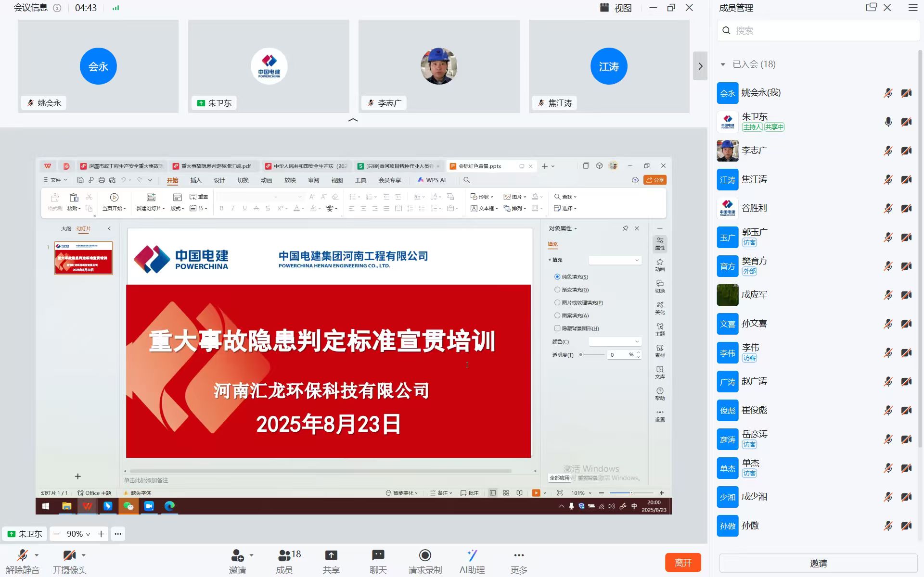Open the WPS 设计 ribbon tab
Viewport: 924px width, 577px height.
coord(219,180)
